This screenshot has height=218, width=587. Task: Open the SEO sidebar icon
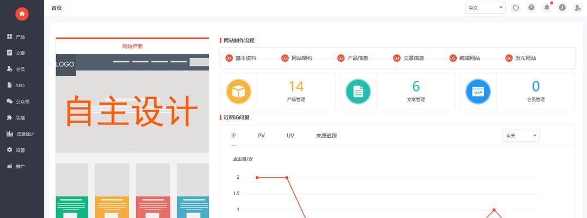10,85
